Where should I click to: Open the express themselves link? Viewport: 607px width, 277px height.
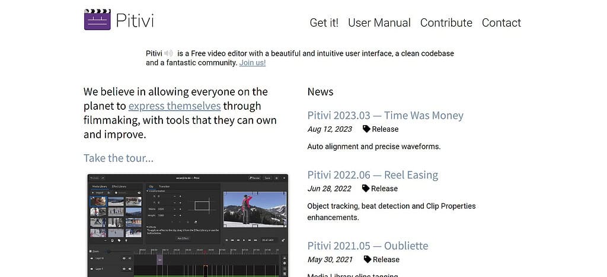click(175, 106)
